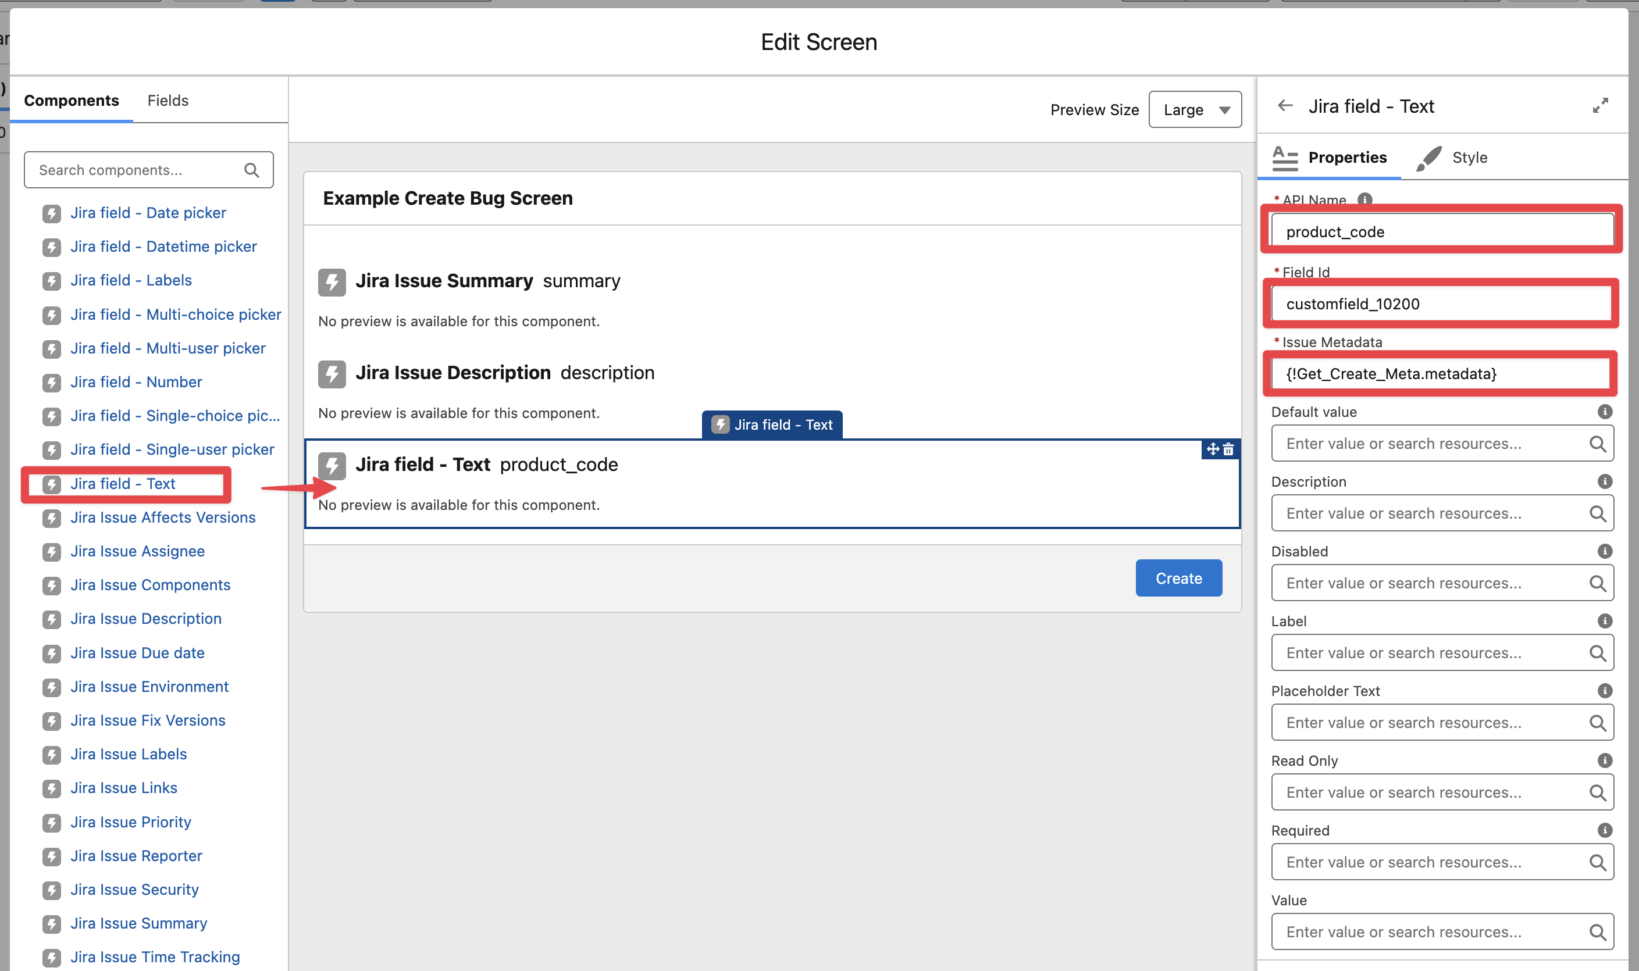Viewport: 1639px width, 971px height.
Task: Click the back arrow beside Jira field - Text
Action: coord(1285,106)
